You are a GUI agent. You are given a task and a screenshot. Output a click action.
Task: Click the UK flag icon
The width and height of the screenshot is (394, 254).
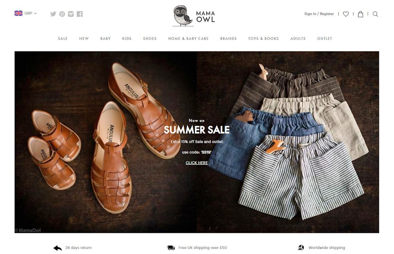(18, 13)
